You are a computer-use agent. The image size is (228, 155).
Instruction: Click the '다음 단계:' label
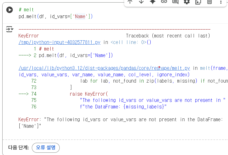(x=18, y=148)
